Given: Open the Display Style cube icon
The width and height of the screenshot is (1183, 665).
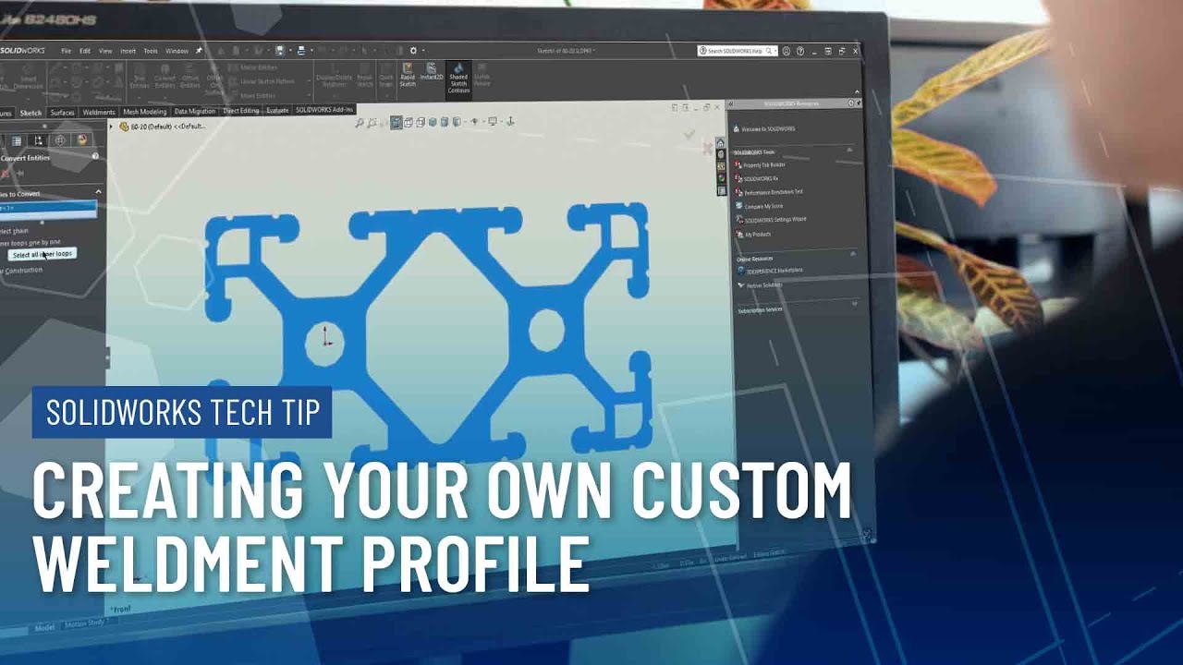Looking at the screenshot, I should tap(433, 122).
